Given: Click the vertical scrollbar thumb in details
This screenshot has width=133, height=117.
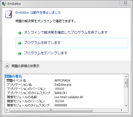Looking at the screenshot, I should click(126, 83).
